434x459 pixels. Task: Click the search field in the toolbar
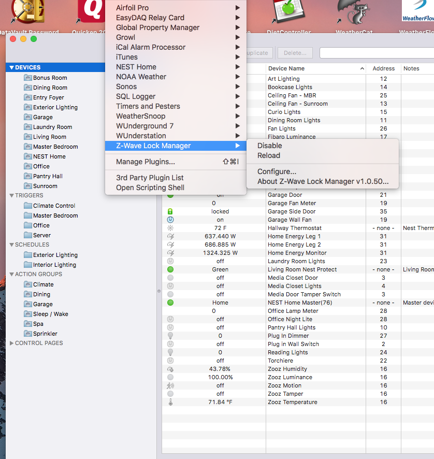377,53
